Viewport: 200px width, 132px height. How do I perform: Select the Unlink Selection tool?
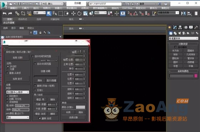click(x=23, y=13)
